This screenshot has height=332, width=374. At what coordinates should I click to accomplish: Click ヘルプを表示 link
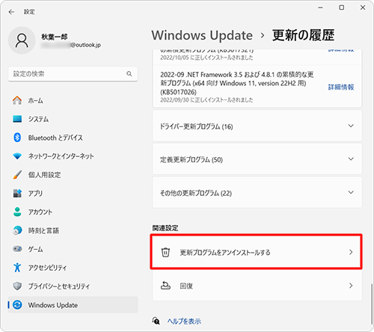[x=184, y=321]
